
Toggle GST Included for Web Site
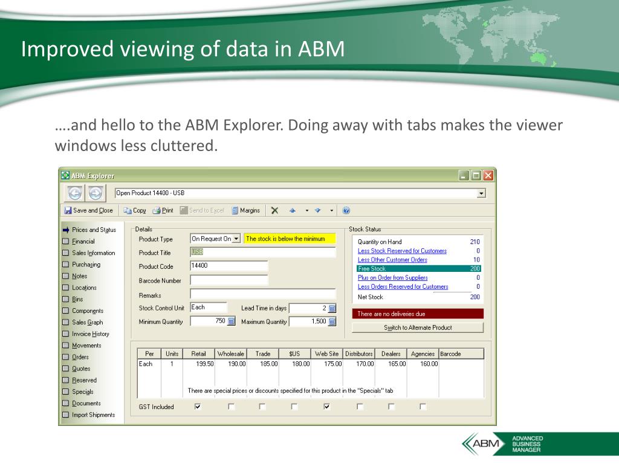327,407
